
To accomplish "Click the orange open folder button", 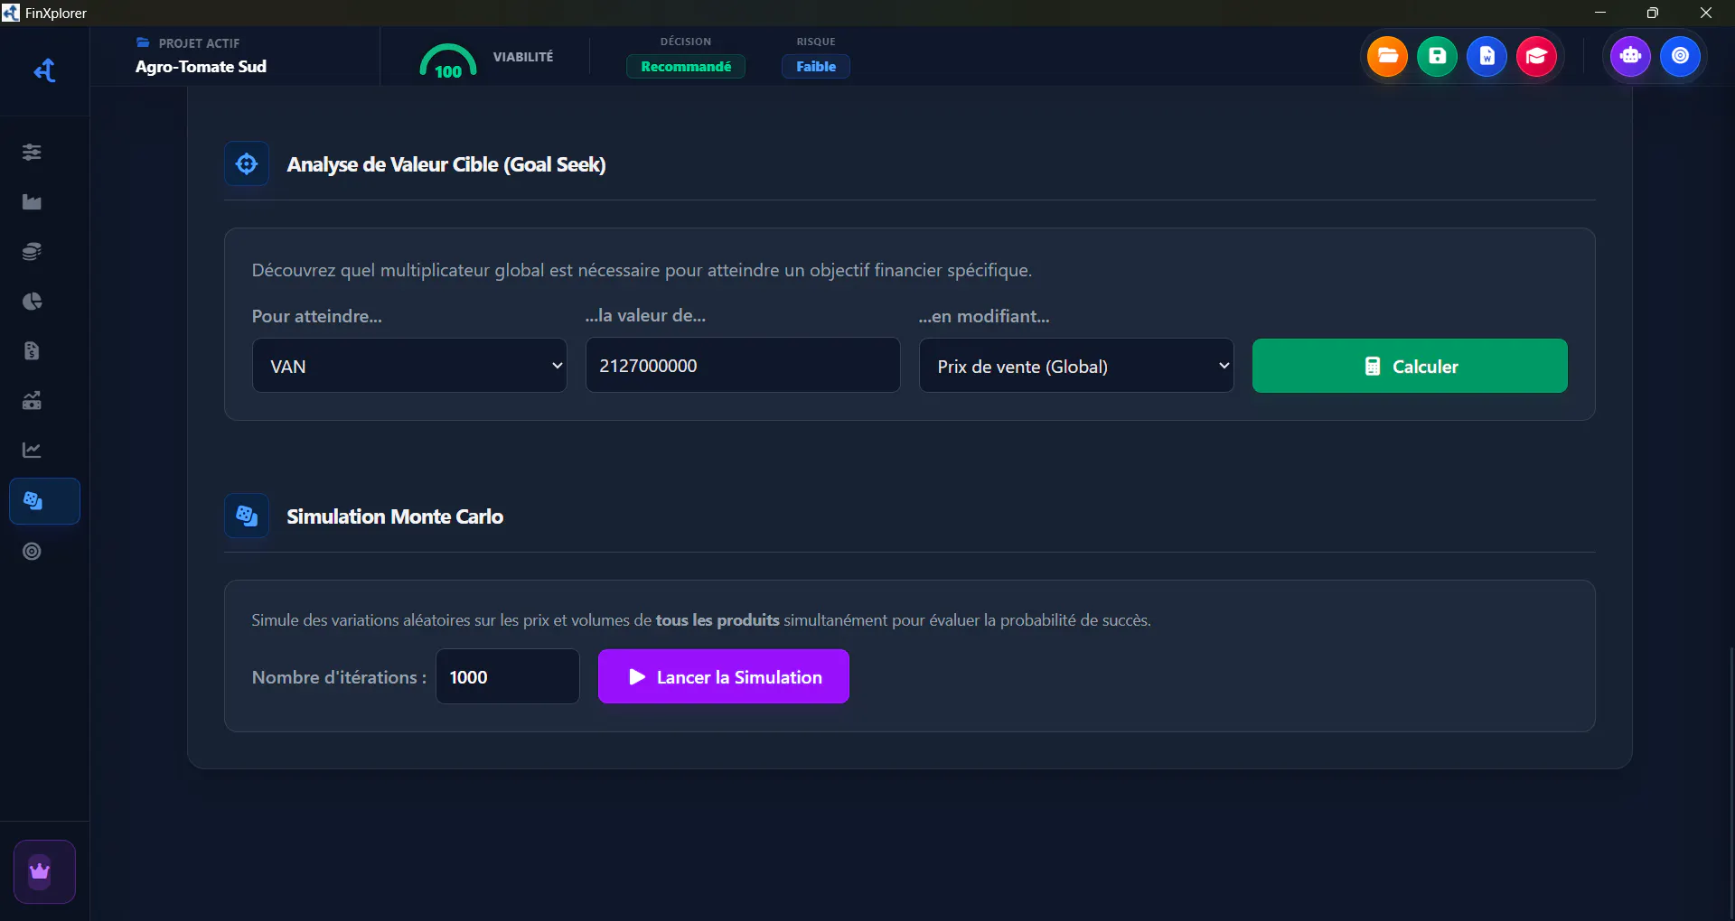I will point(1387,56).
